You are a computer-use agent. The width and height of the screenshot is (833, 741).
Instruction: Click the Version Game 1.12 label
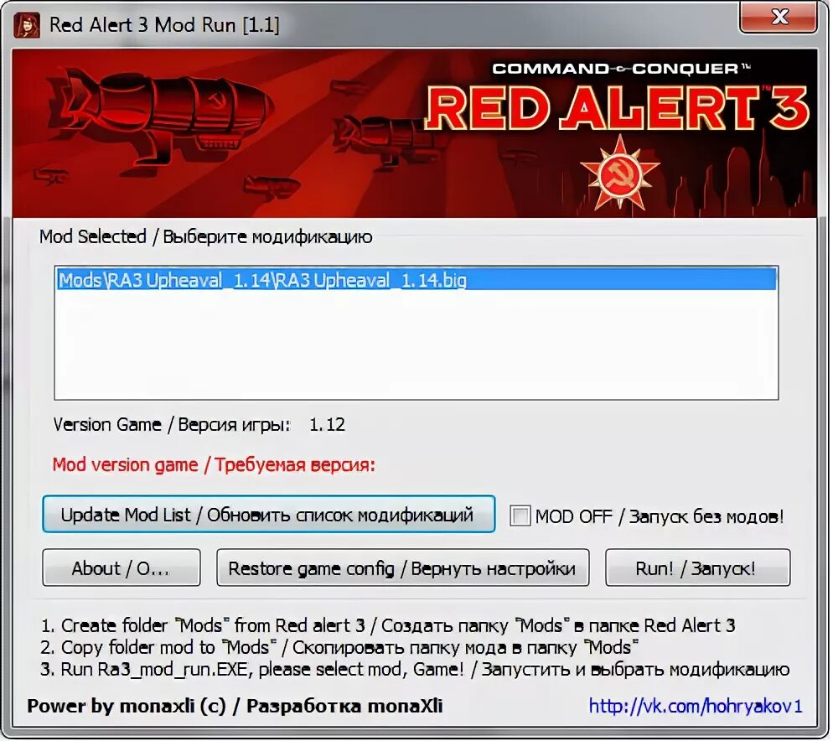[199, 425]
